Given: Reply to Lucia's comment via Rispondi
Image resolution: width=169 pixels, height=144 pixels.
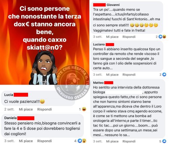Looking at the screenshot, I should click(45, 109).
